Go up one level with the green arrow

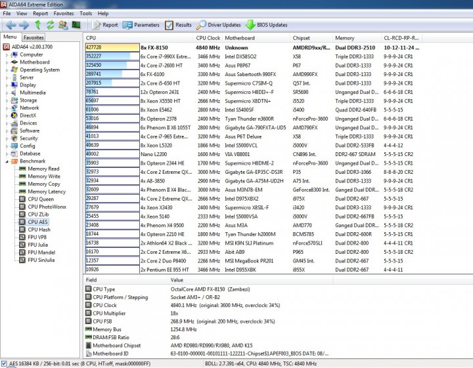click(37, 25)
